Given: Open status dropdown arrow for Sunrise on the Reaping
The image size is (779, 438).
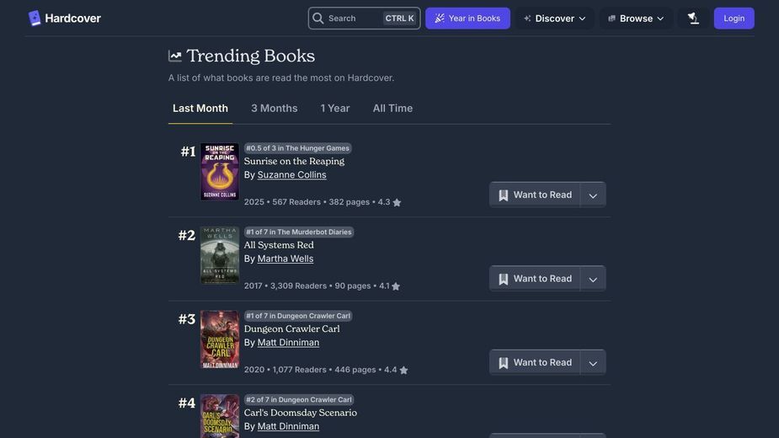Looking at the screenshot, I should 593,195.
